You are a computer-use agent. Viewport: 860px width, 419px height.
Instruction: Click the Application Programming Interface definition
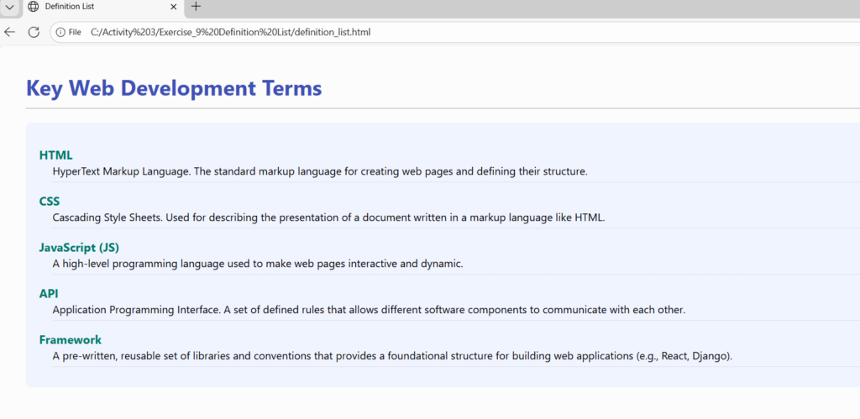(369, 310)
